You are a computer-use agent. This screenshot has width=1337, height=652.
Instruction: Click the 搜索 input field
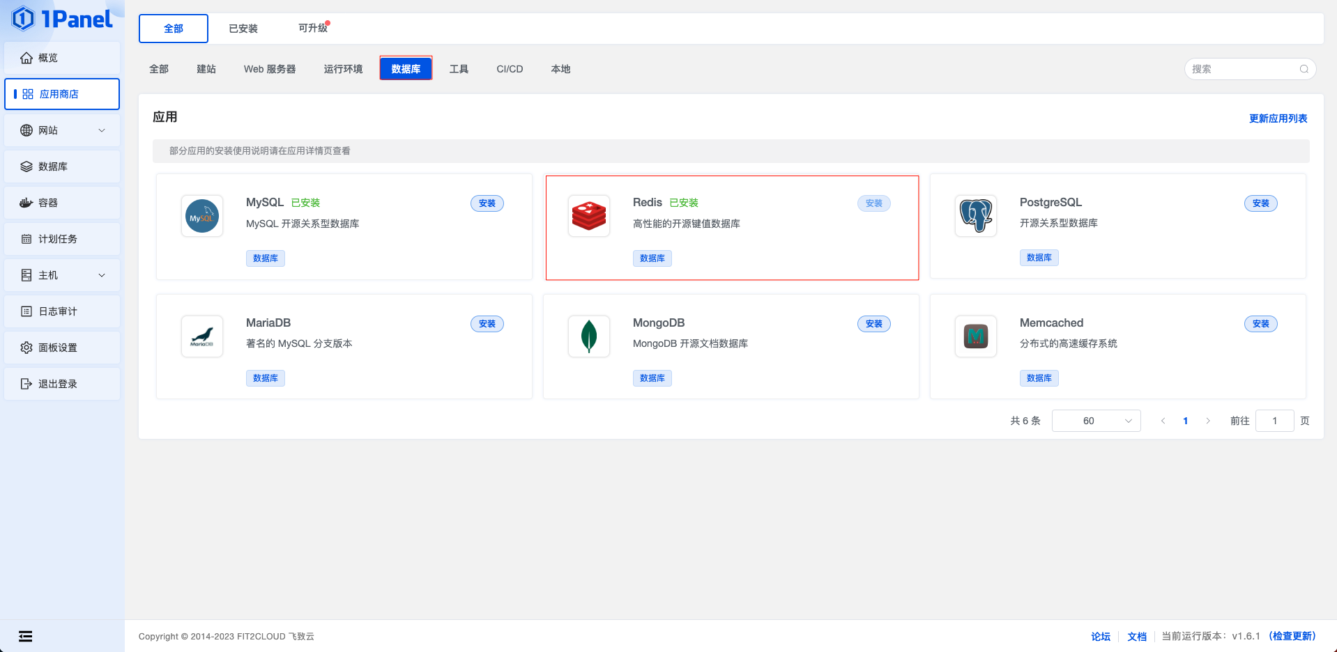coord(1241,69)
